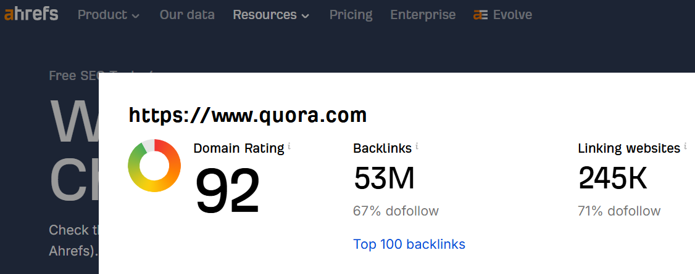Go to Our data page
This screenshot has width=695, height=274.
pos(187,15)
